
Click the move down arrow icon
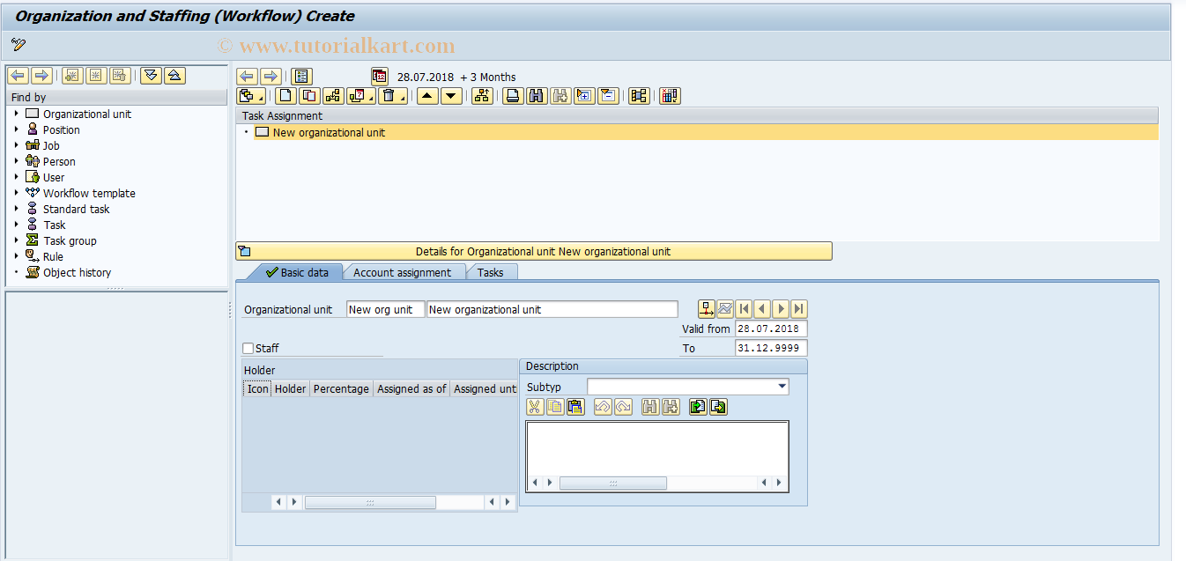tap(451, 96)
